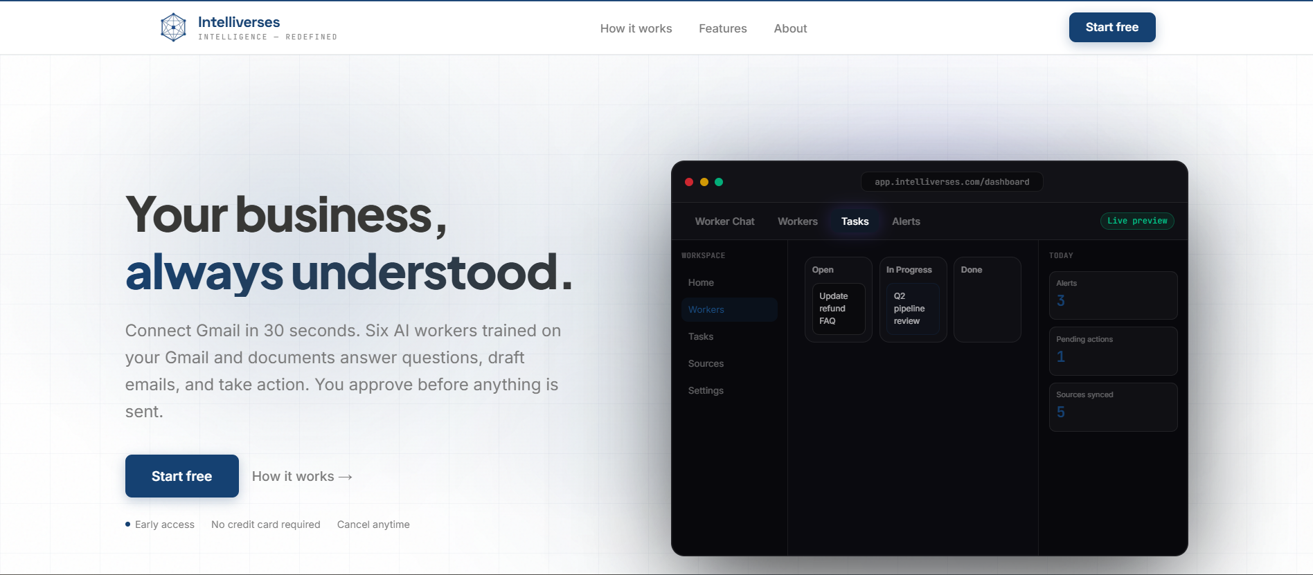The image size is (1313, 575).
Task: Click the app.intelliverses.com/dashboard address bar
Action: [x=952, y=182]
